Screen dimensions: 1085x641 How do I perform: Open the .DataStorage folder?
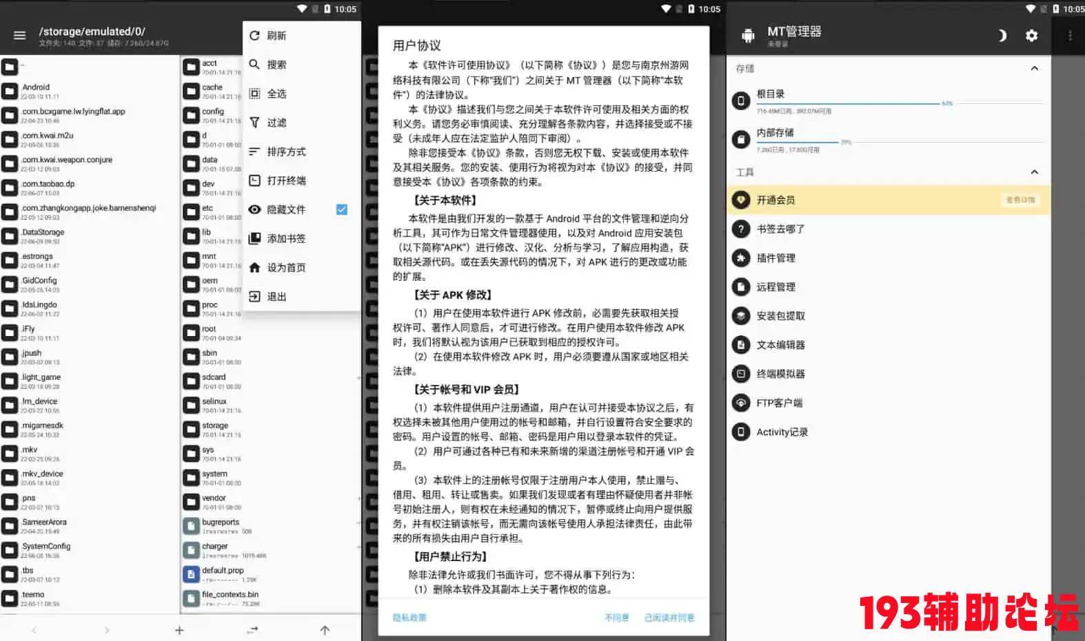click(x=90, y=235)
